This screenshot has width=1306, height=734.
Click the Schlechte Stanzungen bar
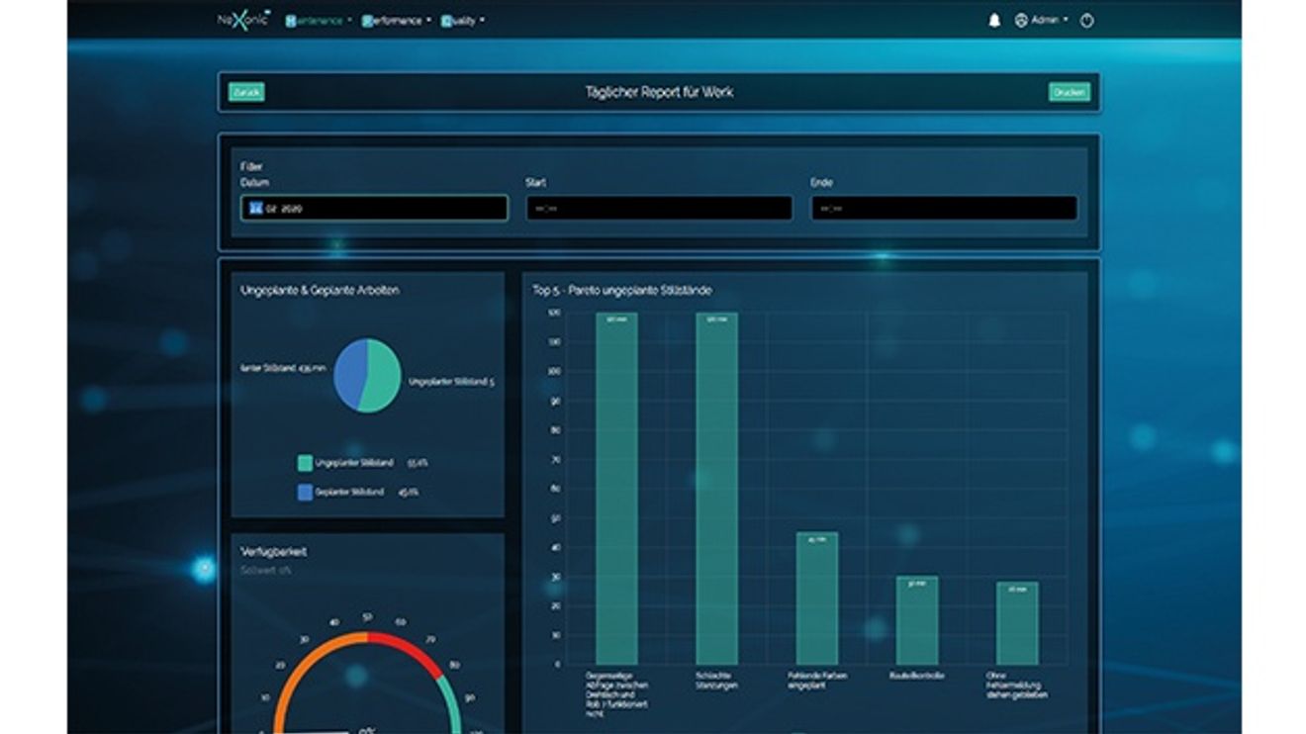[x=716, y=489]
